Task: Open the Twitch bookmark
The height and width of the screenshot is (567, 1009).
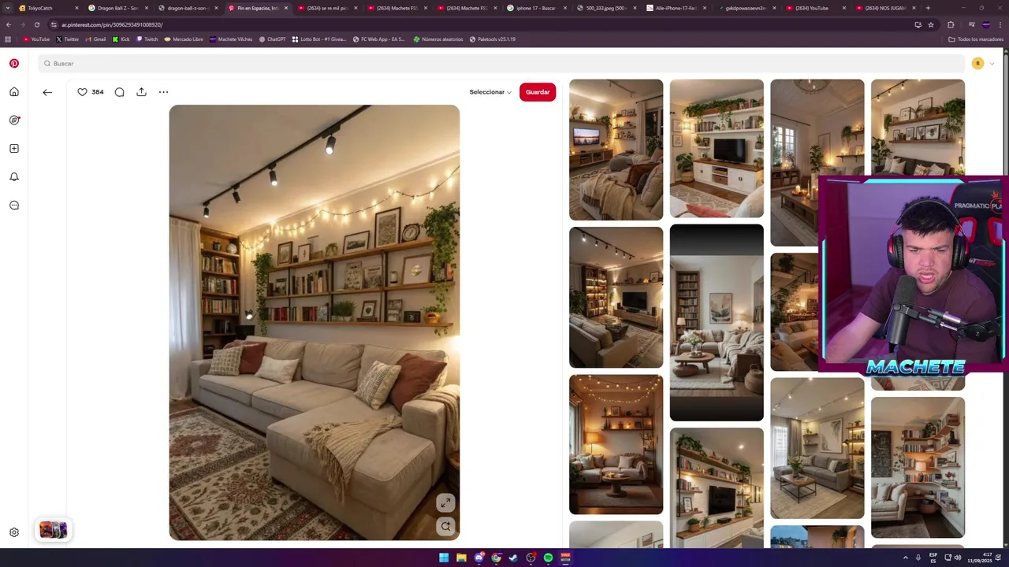Action: pyautogui.click(x=147, y=39)
